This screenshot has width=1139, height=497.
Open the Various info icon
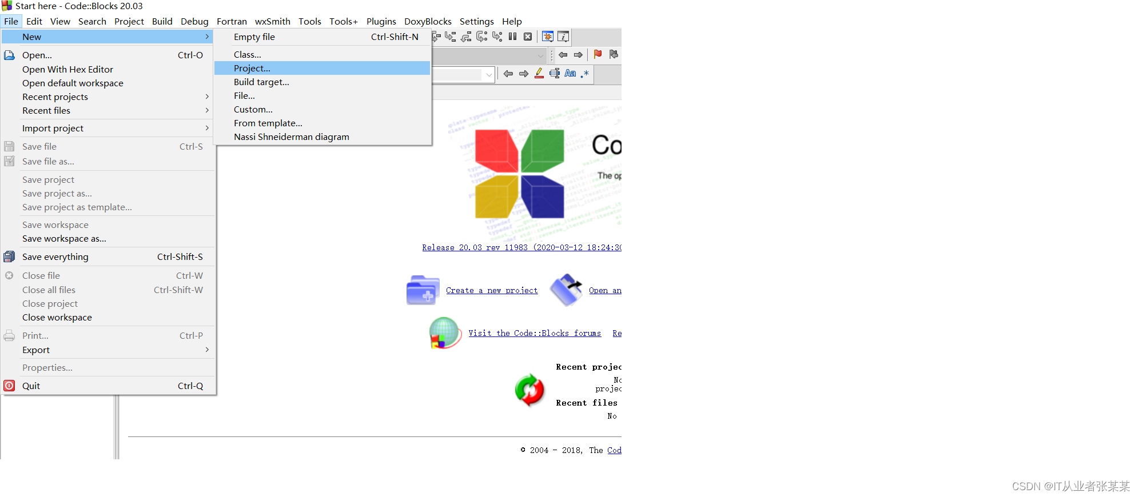(x=563, y=37)
